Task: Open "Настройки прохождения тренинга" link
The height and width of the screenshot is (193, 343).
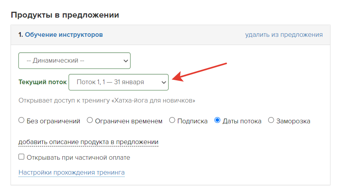Action: tap(71, 173)
